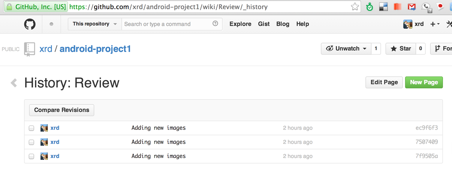
Task: Click the search help question mark icon
Action: pyautogui.click(x=215, y=24)
